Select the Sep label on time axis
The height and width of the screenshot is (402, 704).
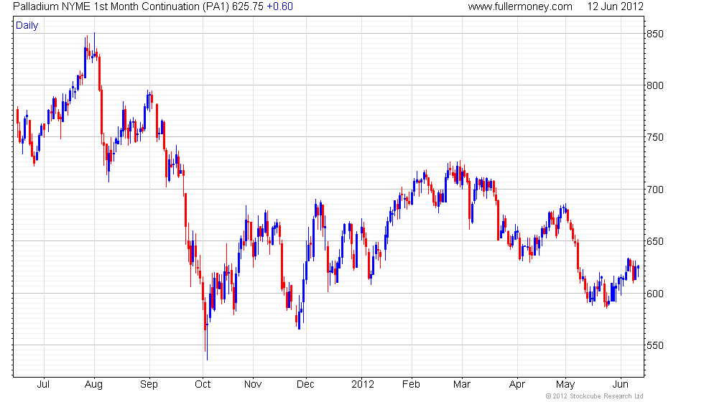click(x=149, y=385)
